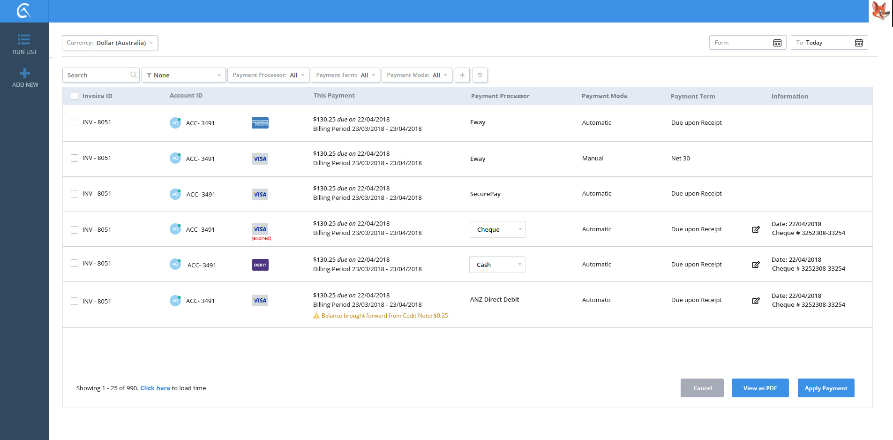The height and width of the screenshot is (440, 893).
Task: Click the reset filters refresh icon
Action: tap(480, 75)
